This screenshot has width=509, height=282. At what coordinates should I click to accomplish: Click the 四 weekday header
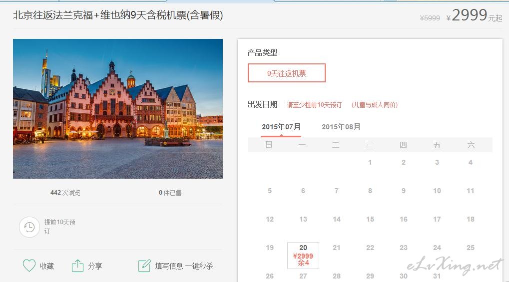[x=403, y=145]
